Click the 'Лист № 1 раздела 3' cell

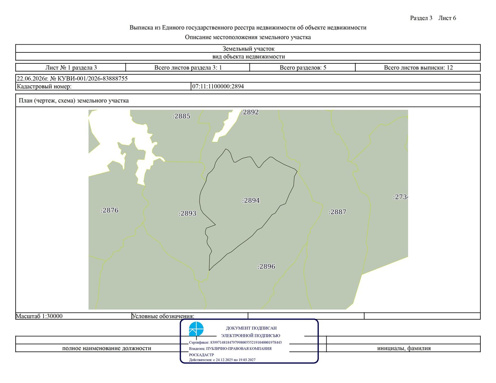tap(71, 68)
